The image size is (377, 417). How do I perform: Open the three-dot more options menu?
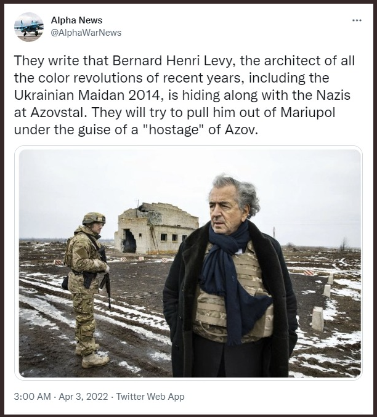[357, 20]
